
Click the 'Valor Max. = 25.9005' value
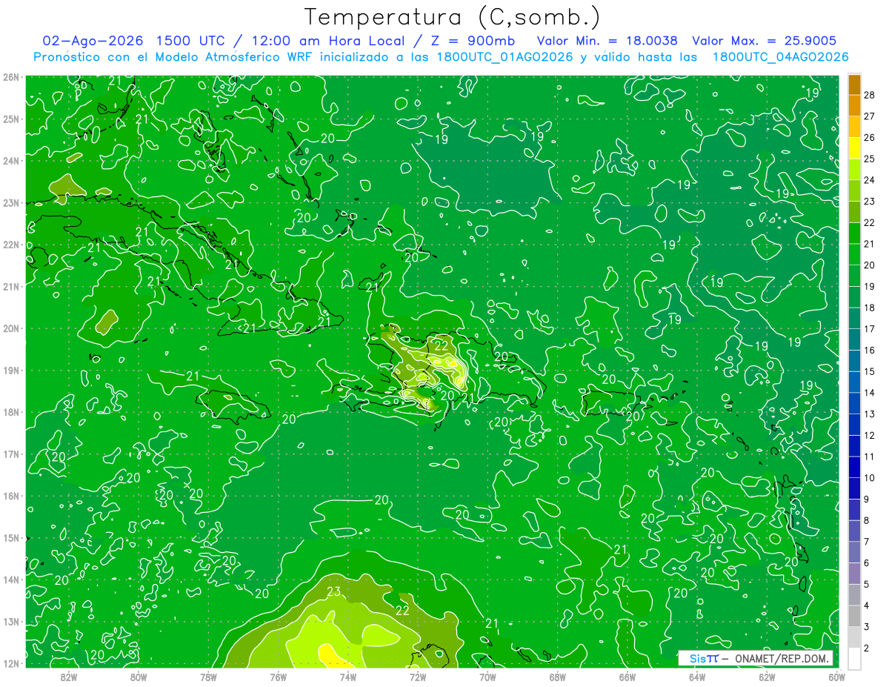(765, 41)
